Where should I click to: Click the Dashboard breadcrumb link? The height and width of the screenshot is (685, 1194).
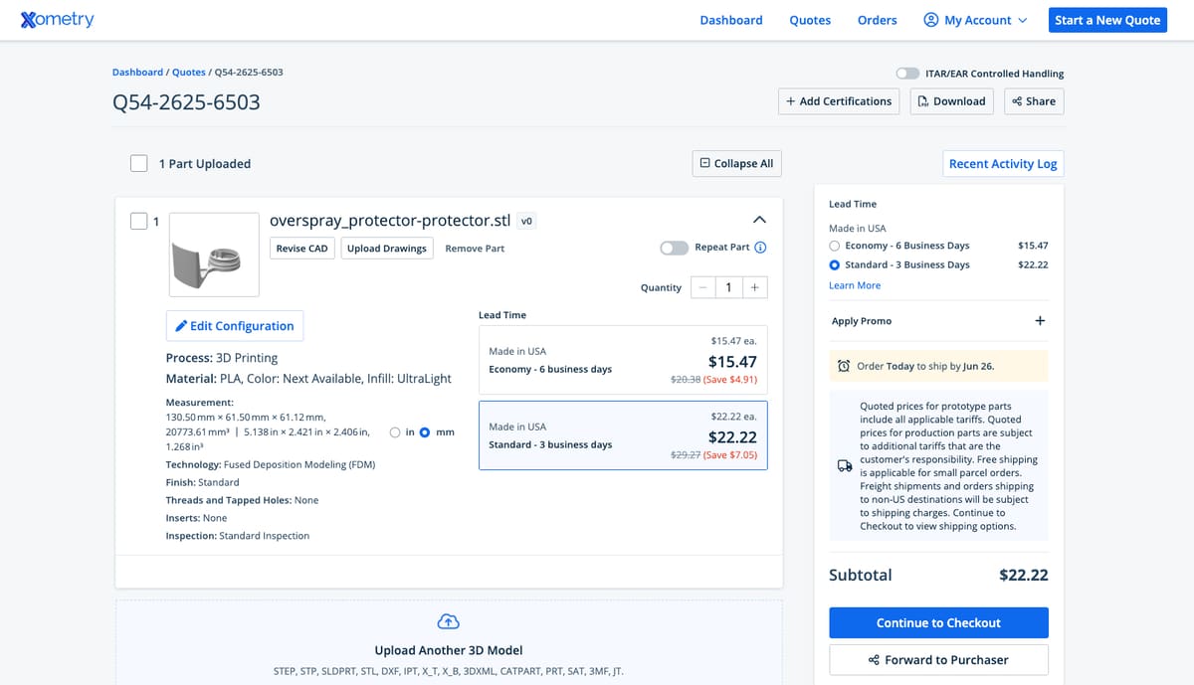tap(137, 73)
